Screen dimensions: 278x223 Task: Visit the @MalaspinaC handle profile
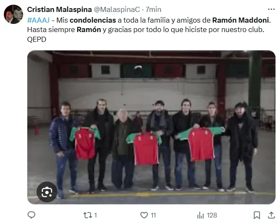click(x=117, y=9)
